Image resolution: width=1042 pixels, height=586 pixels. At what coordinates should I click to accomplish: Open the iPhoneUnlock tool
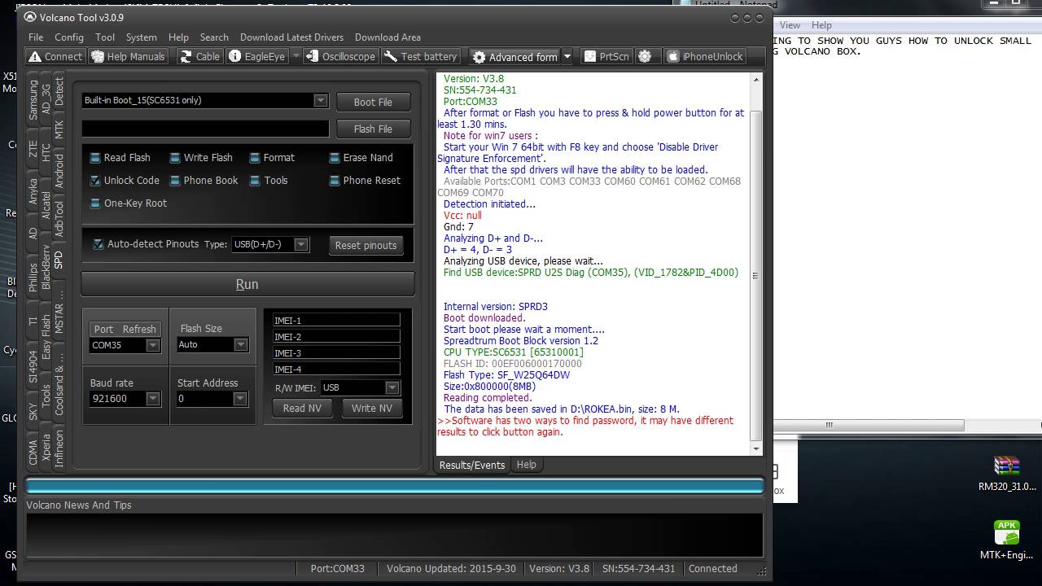click(x=705, y=56)
